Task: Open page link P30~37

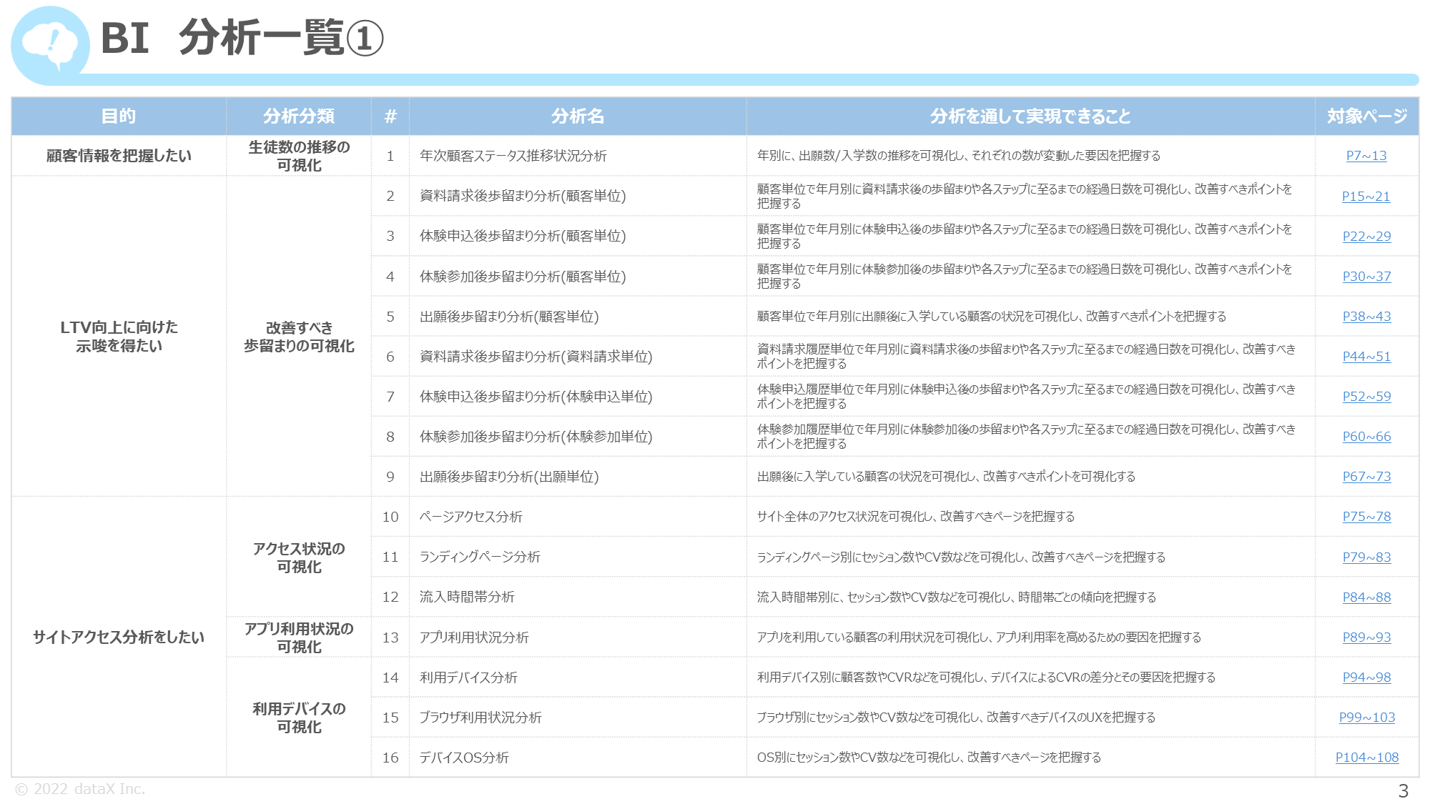Action: pyautogui.click(x=1366, y=276)
